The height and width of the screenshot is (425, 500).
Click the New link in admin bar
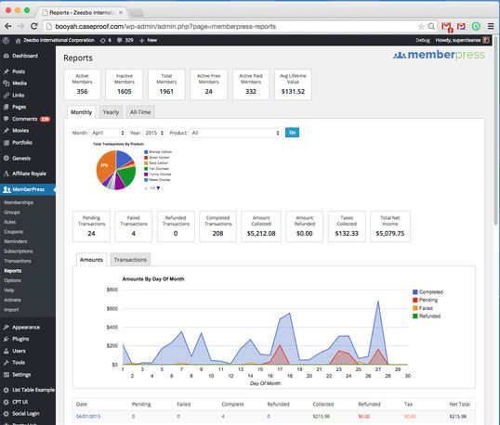(x=149, y=41)
